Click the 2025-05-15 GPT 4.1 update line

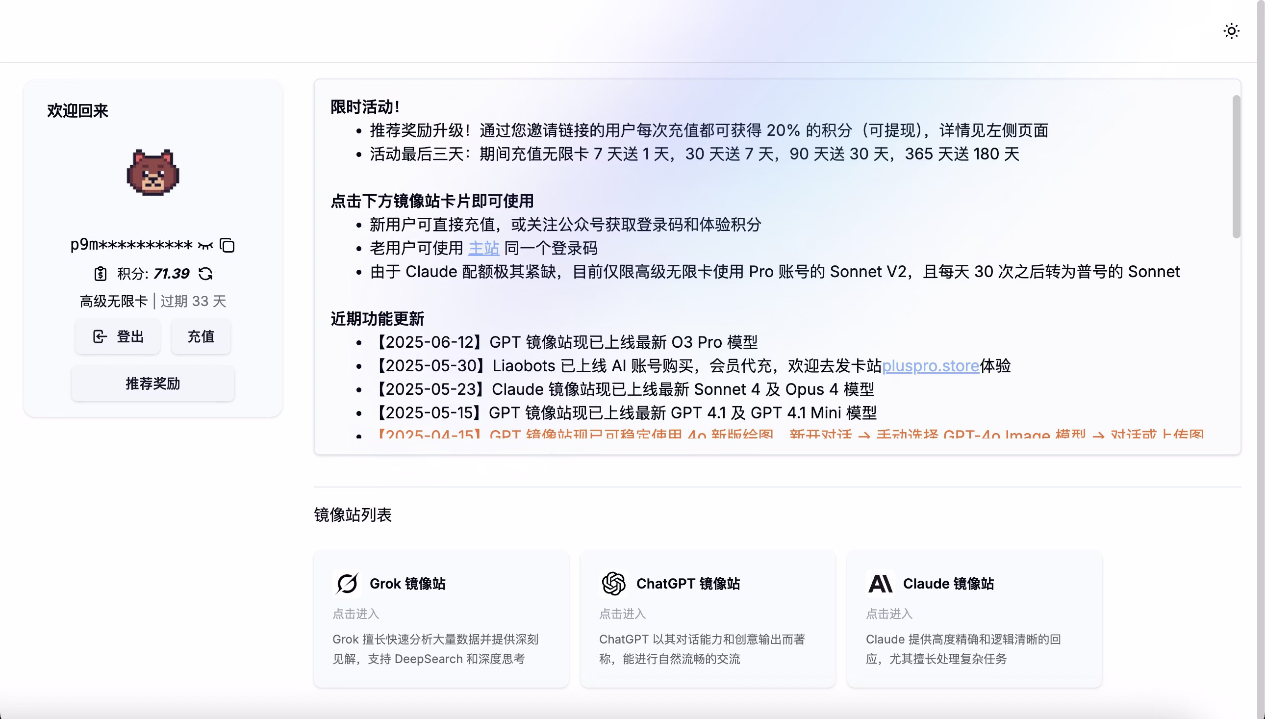pyautogui.click(x=623, y=413)
